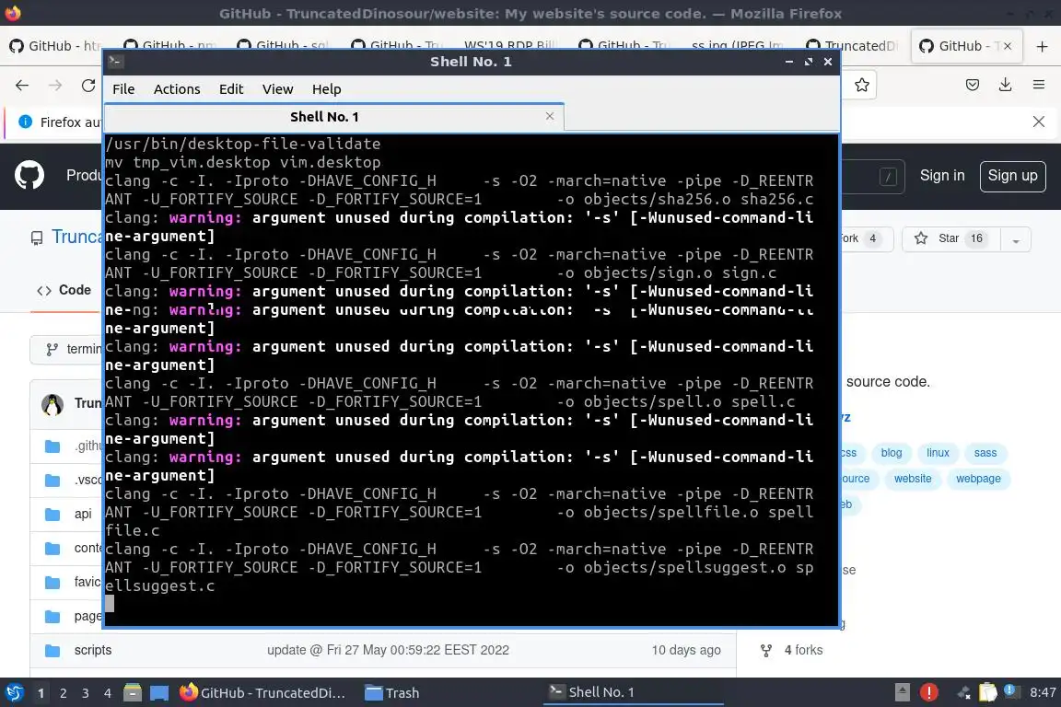Image resolution: width=1061 pixels, height=707 pixels.
Task: Dismiss the Firefox notification bar
Action: (1039, 122)
